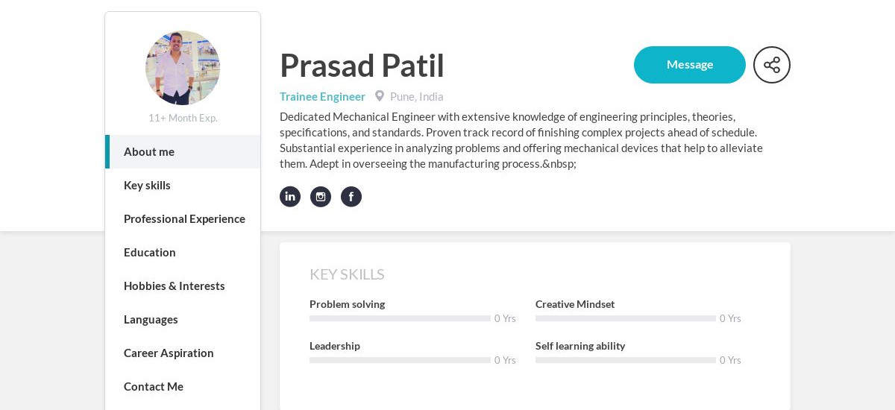Open Professional Experience in sidebar
The height and width of the screenshot is (410, 895).
coord(183,218)
